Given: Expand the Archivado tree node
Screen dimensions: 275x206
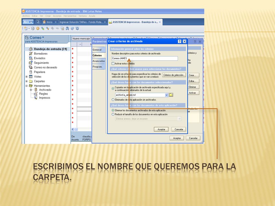Looking at the screenshot, I should point(31,90).
